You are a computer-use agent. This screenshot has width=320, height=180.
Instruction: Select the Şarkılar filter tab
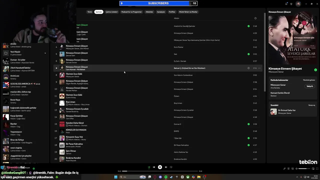click(99, 12)
